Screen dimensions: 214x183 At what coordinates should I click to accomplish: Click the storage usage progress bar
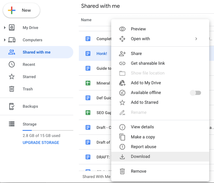[48, 130]
